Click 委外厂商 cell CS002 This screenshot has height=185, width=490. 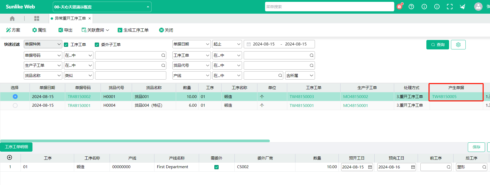[265, 167]
